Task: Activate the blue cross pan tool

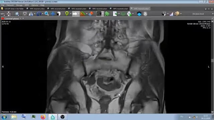Action: [53, 14]
